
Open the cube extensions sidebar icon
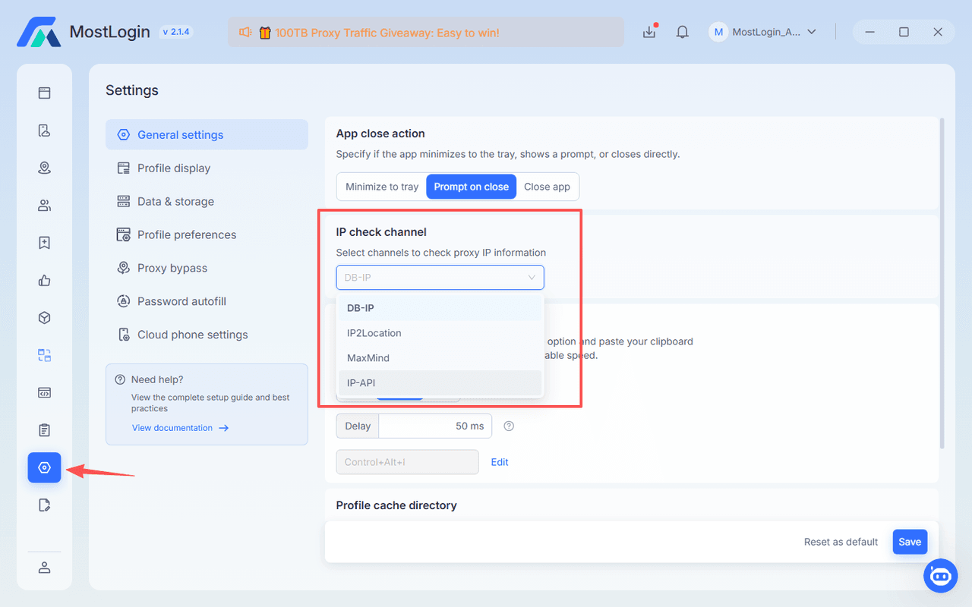pos(44,318)
